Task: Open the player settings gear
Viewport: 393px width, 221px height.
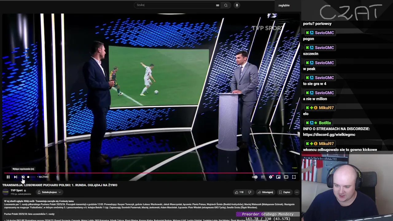Action: pyautogui.click(x=270, y=177)
